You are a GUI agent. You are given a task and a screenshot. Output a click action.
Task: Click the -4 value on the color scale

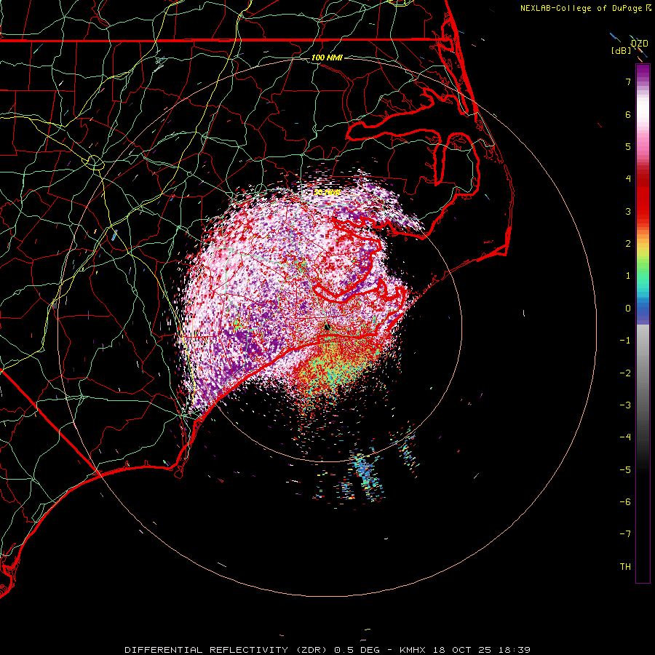[x=625, y=437]
